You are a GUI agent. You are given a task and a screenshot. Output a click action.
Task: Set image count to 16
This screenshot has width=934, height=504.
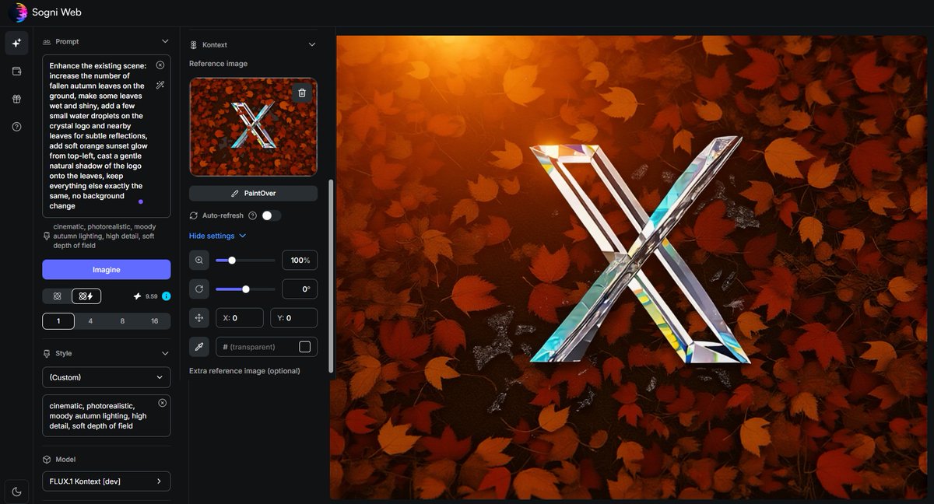[154, 321]
